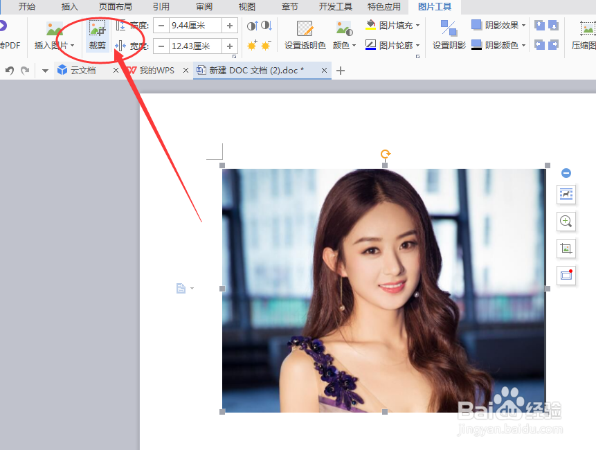The width and height of the screenshot is (596, 450).
Task: Click the Shadow Color swatch icon
Action: coord(477,45)
